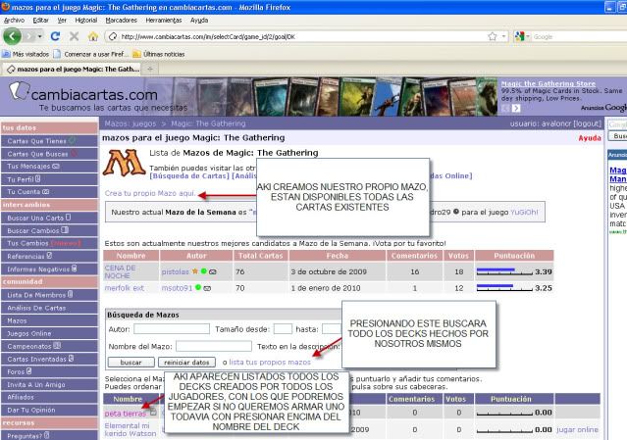Click the 3.25 rating bar for merfolk ext
This screenshot has height=440, width=627.
point(504,287)
